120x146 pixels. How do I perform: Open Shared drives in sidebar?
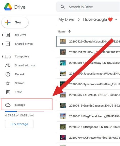tap(24, 44)
